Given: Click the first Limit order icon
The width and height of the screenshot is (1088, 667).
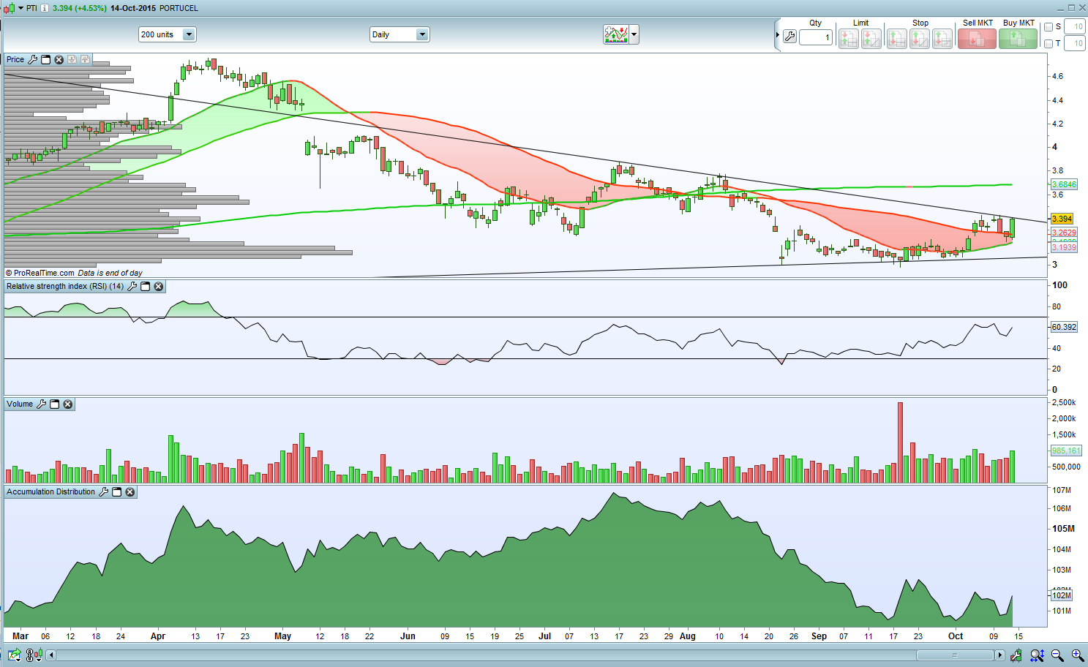Looking at the screenshot, I should click(x=849, y=38).
